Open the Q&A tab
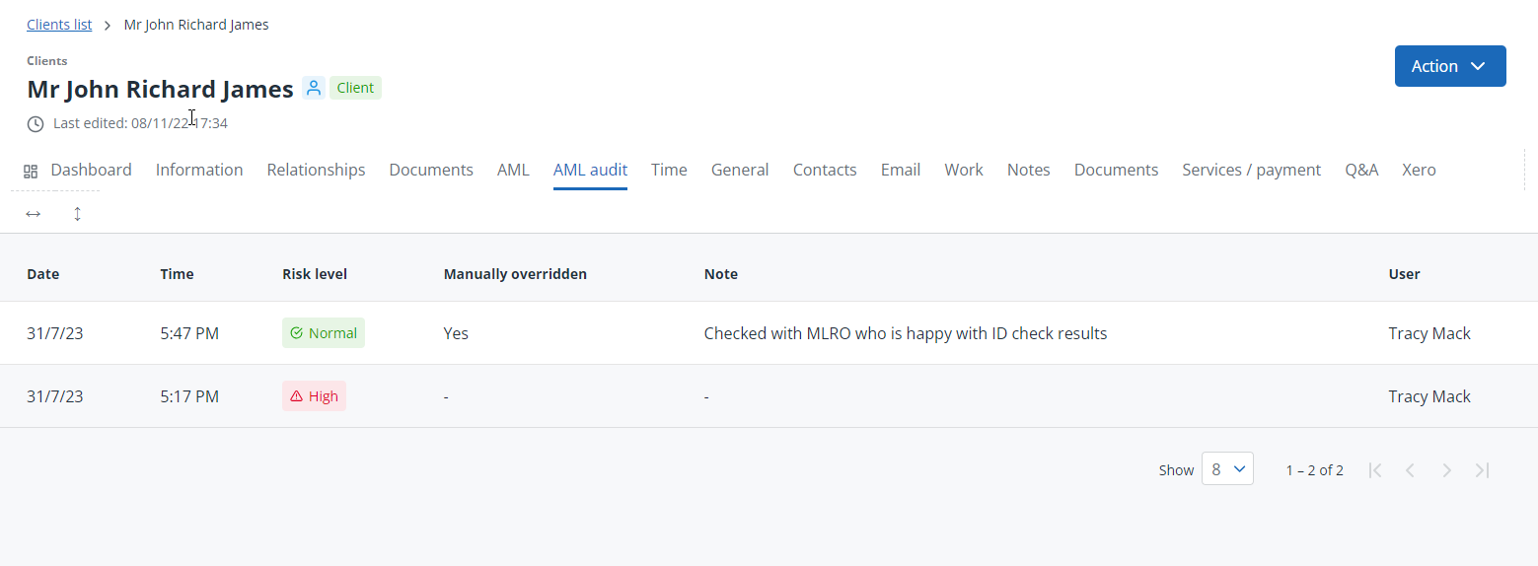Image resolution: width=1538 pixels, height=566 pixels. (1361, 170)
